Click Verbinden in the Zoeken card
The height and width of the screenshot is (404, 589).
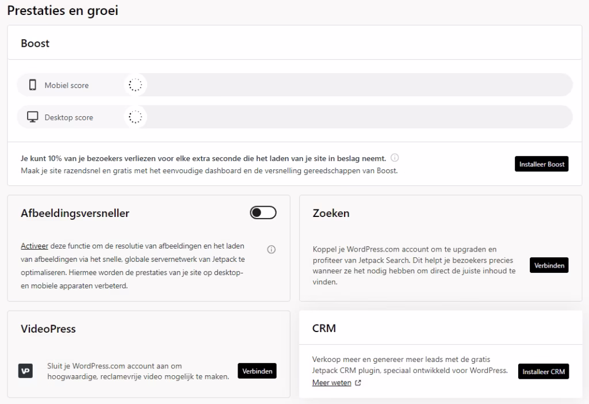(x=549, y=265)
